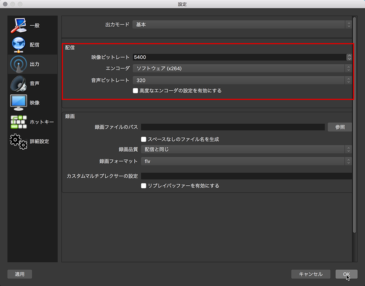365x286 pixels.
Task: Open the 一般 general settings icon
Action: [x=19, y=25]
